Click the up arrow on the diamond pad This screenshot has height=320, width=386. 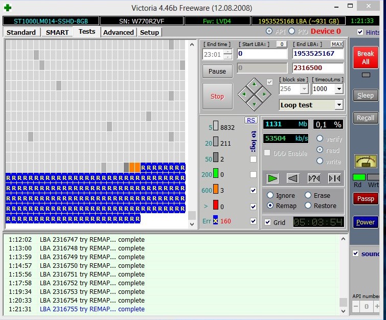(x=254, y=84)
